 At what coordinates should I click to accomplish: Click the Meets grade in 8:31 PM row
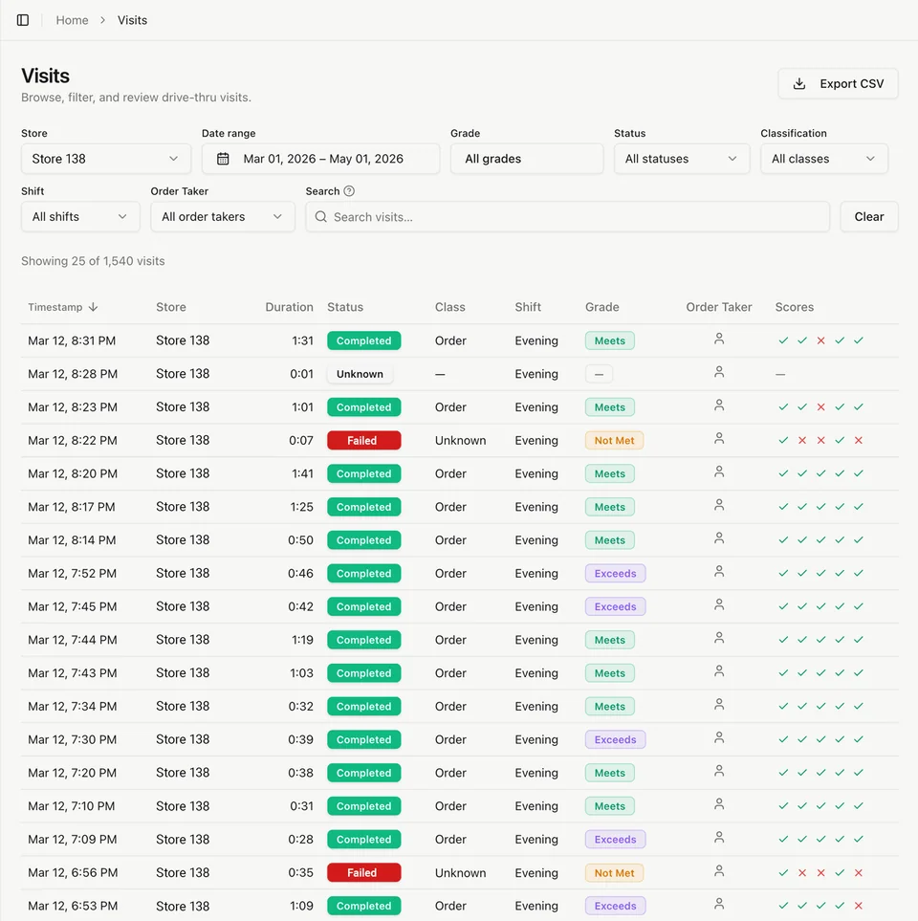(x=610, y=340)
